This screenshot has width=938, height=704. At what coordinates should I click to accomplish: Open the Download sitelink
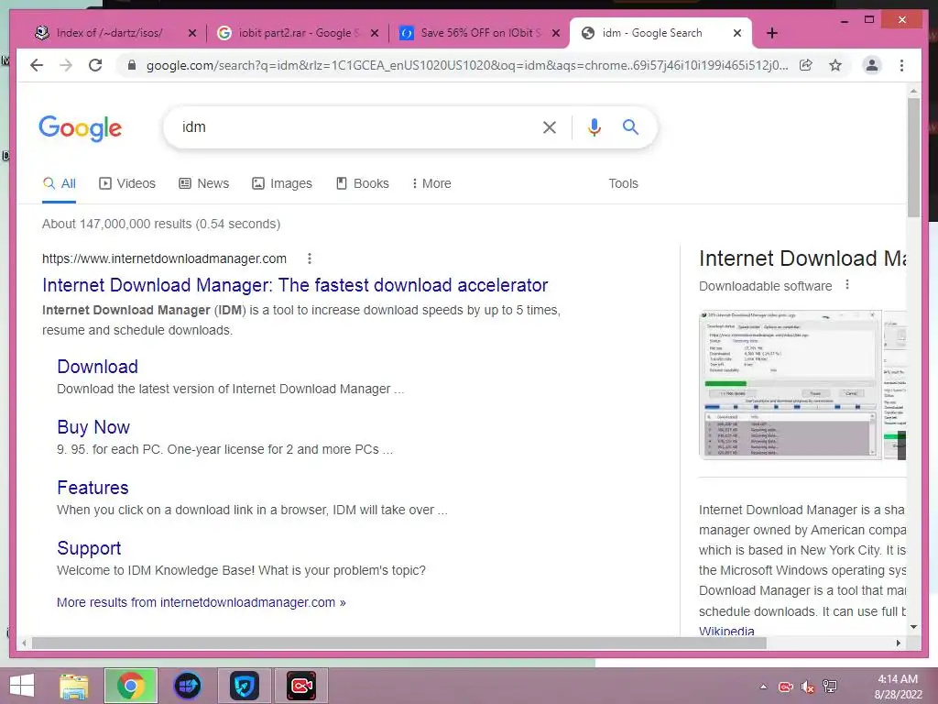pyautogui.click(x=97, y=367)
